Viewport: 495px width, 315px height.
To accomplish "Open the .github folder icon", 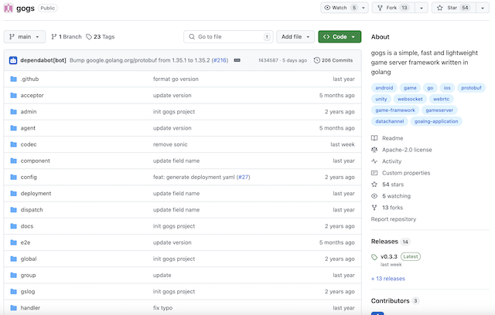I will click(x=13, y=79).
